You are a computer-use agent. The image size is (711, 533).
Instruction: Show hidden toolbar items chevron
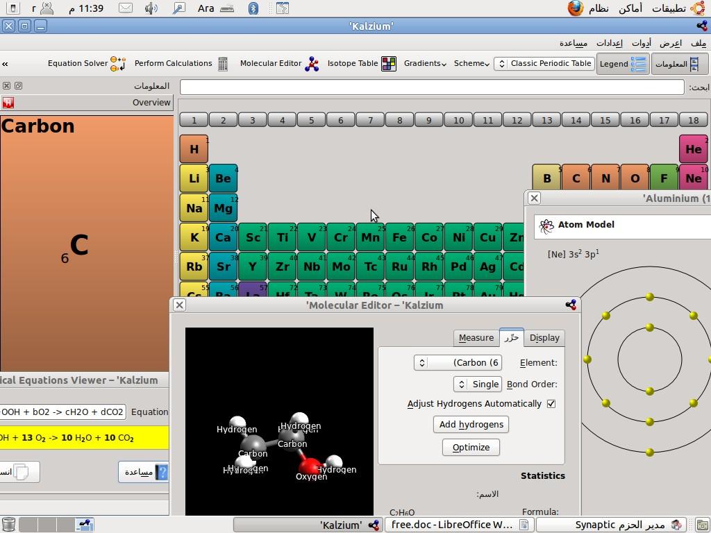pyautogui.click(x=5, y=64)
